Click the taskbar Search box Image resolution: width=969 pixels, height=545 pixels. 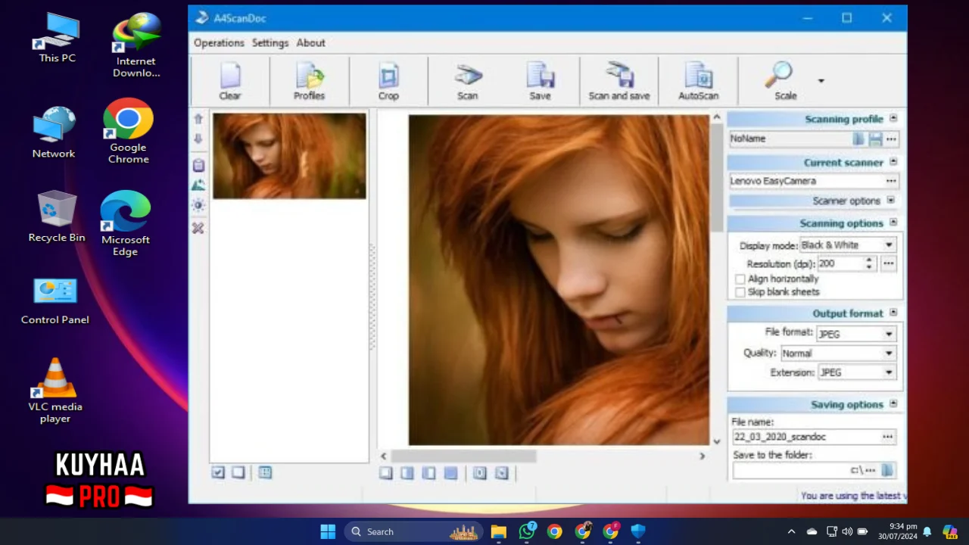[413, 531]
